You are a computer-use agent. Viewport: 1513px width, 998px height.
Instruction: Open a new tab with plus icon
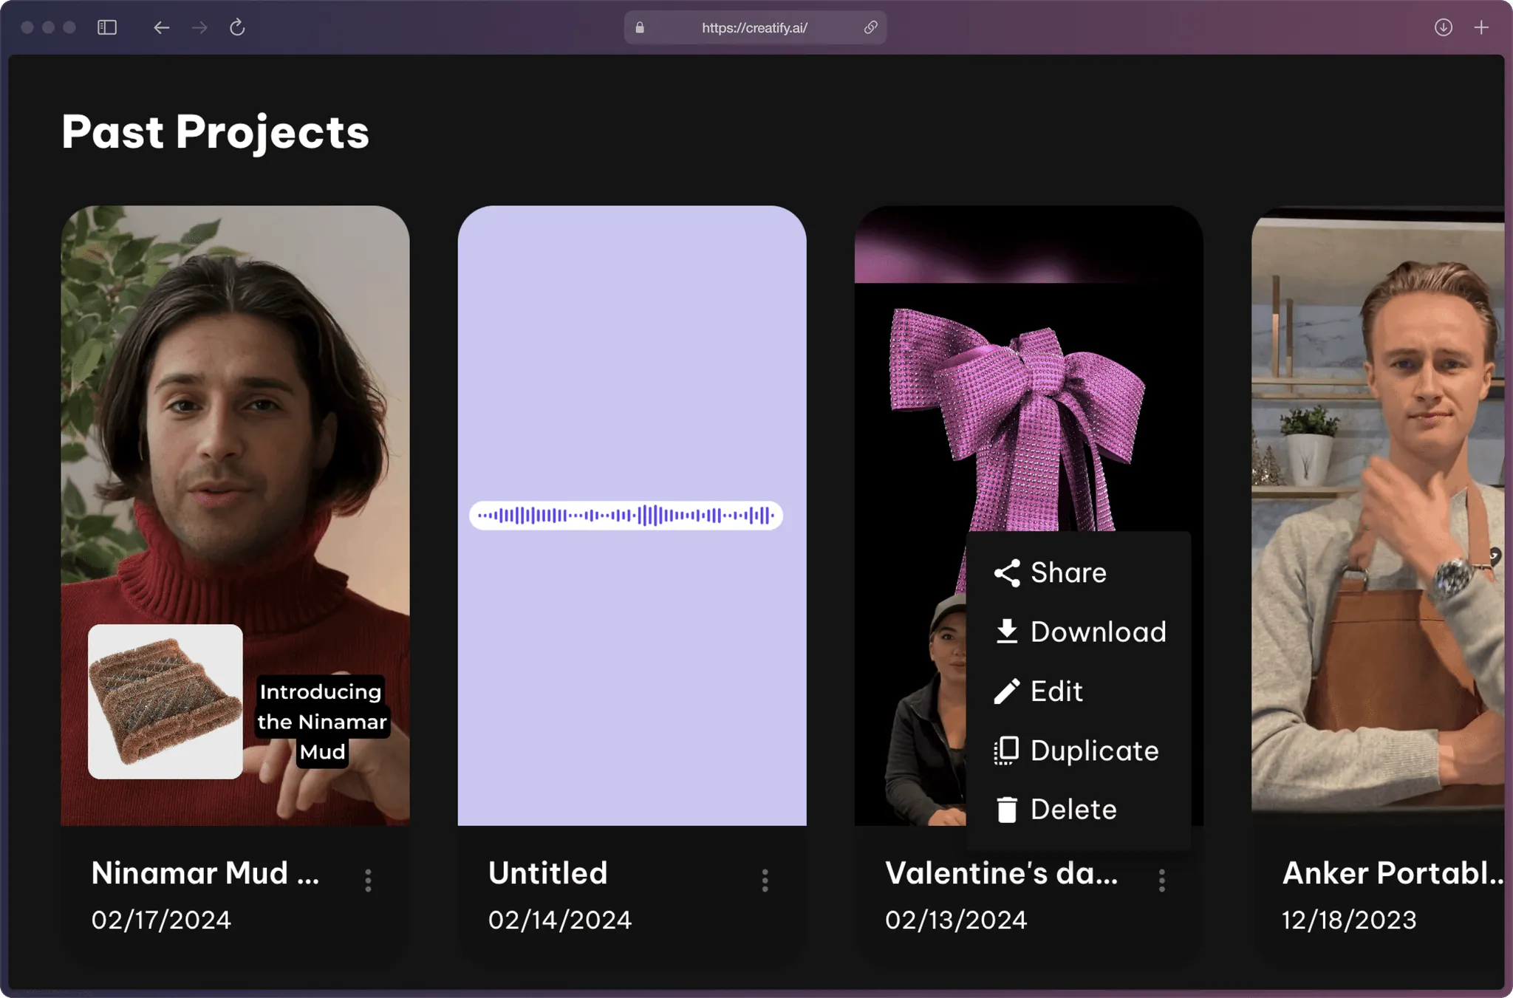(x=1481, y=27)
